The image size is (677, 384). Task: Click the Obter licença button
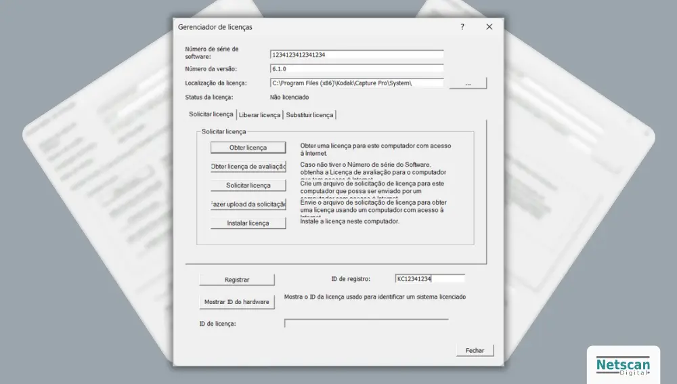coord(248,147)
